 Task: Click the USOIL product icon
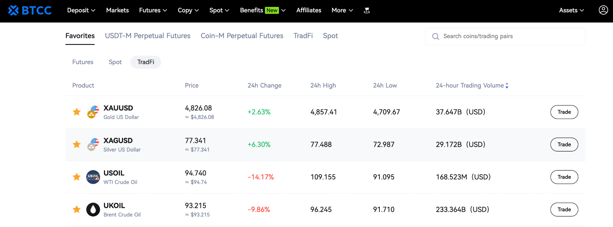(x=93, y=177)
